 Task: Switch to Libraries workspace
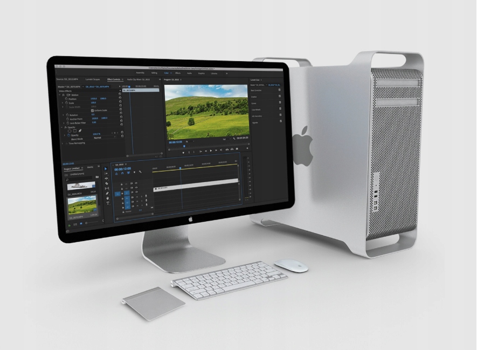click(x=214, y=73)
